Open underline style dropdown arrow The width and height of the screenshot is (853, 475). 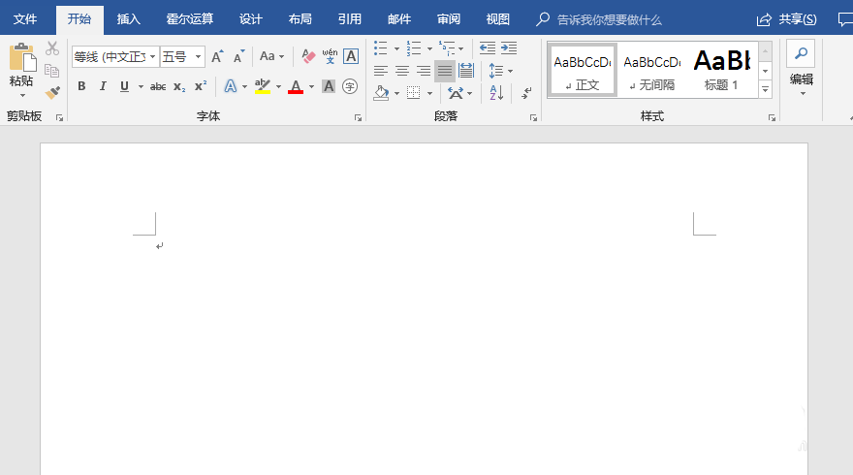pyautogui.click(x=141, y=86)
